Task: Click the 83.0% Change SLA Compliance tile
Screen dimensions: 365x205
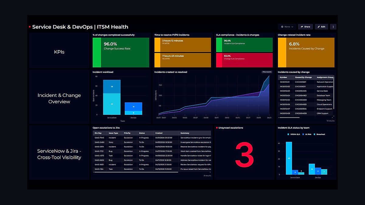Action: (244, 60)
